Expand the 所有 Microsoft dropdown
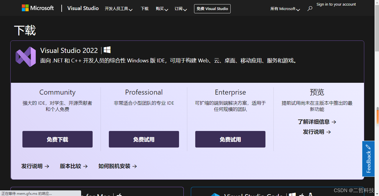The height and width of the screenshot is (196, 379). click(285, 9)
